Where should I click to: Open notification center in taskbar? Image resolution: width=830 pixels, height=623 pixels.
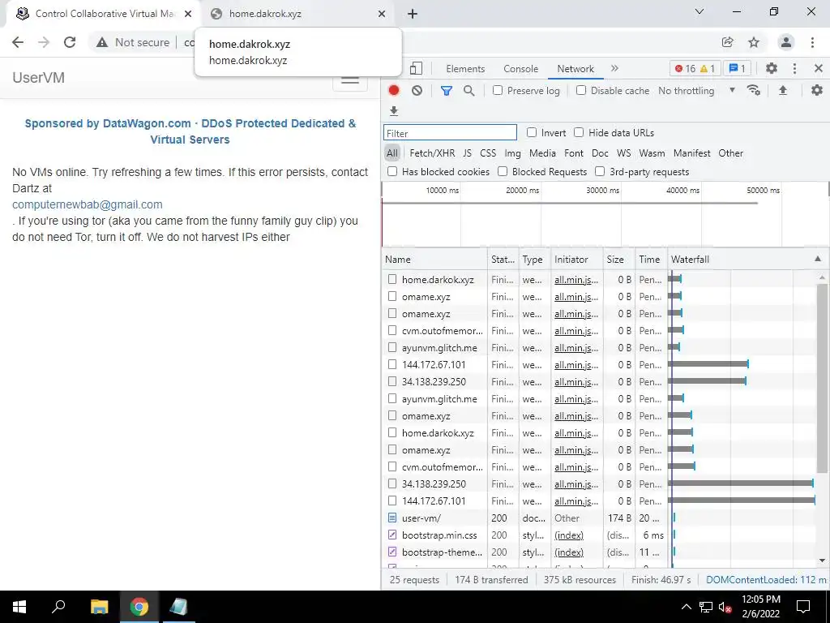[803, 607]
